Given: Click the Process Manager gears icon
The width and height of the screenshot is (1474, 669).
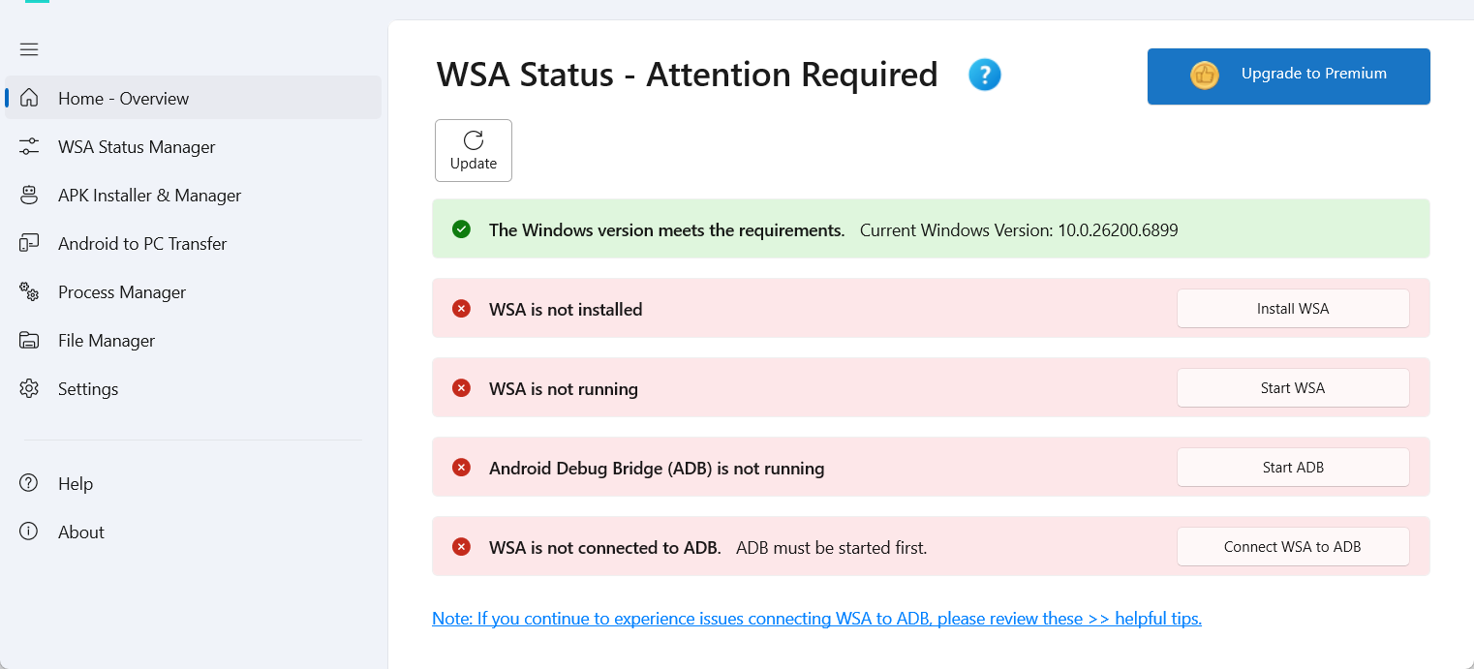Looking at the screenshot, I should pos(29,291).
